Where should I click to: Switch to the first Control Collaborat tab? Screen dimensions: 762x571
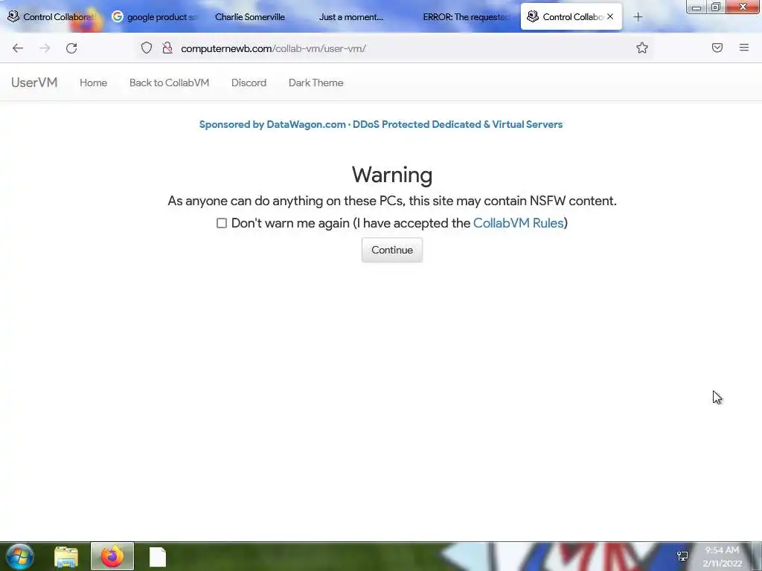pyautogui.click(x=52, y=17)
